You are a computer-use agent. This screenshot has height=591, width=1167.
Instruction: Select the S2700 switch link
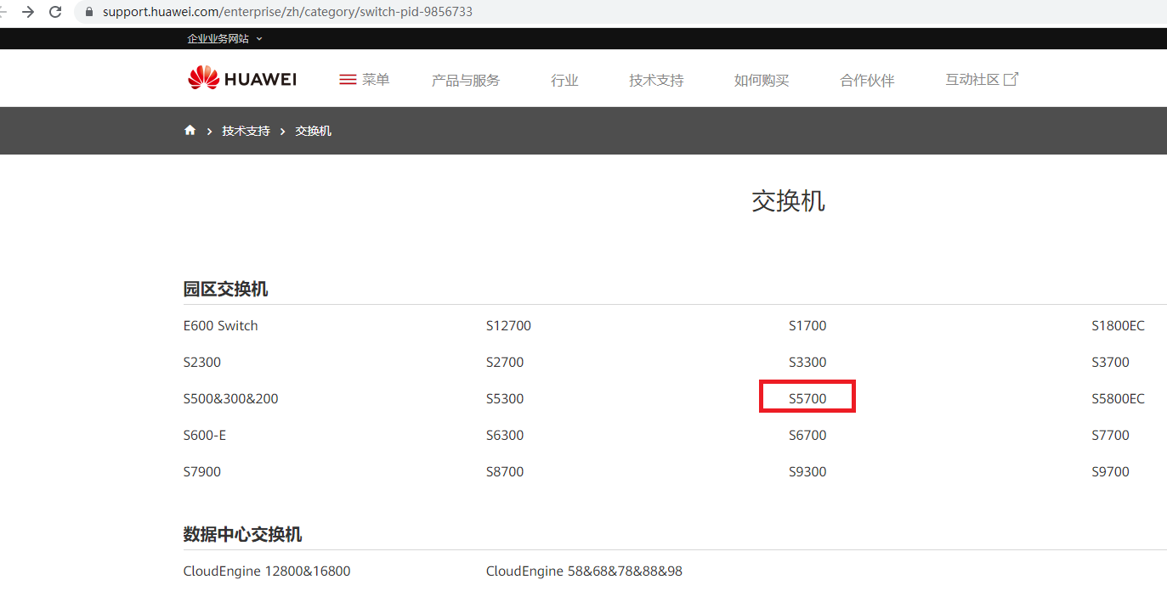[x=505, y=362]
